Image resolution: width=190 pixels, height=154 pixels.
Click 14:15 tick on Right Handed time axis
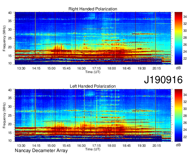(36, 68)
